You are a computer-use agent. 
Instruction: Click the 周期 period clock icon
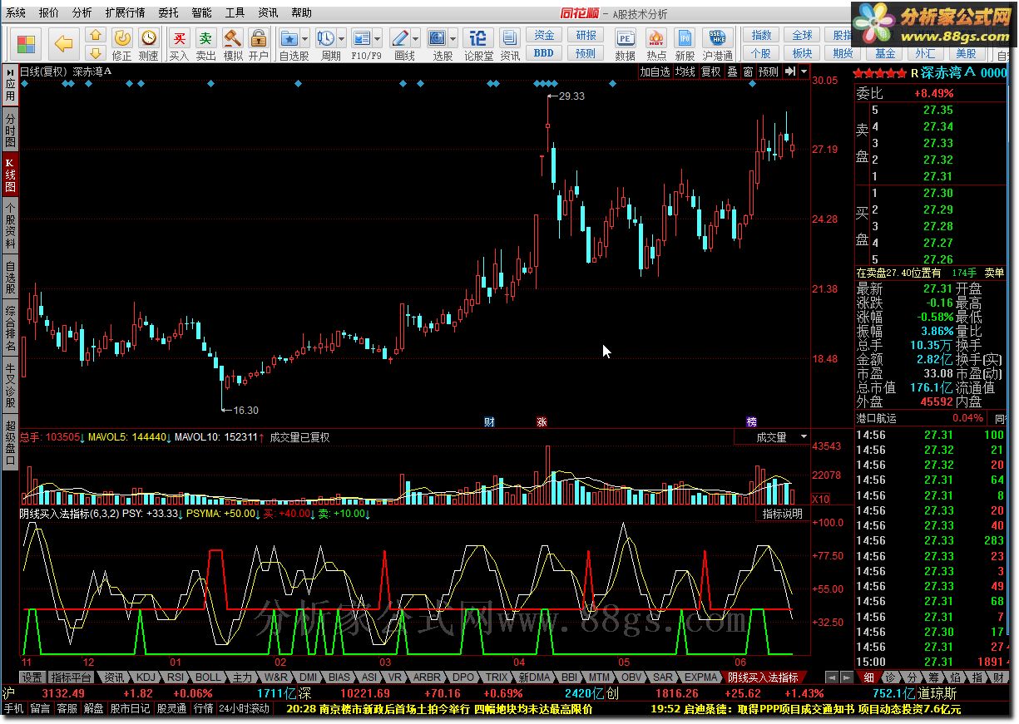[x=325, y=39]
